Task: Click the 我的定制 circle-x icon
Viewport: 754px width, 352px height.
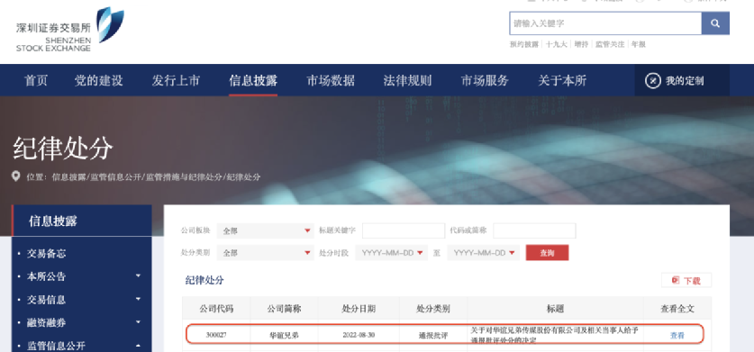Action: pos(652,81)
